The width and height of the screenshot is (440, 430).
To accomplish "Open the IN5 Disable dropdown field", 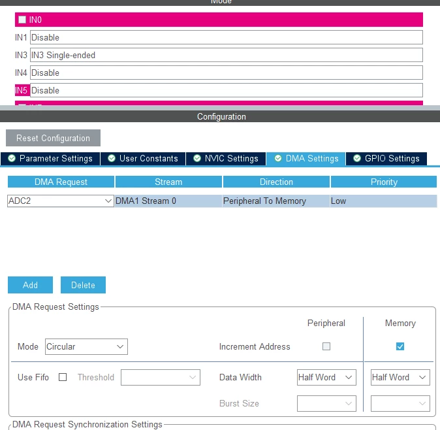I will pyautogui.click(x=226, y=90).
